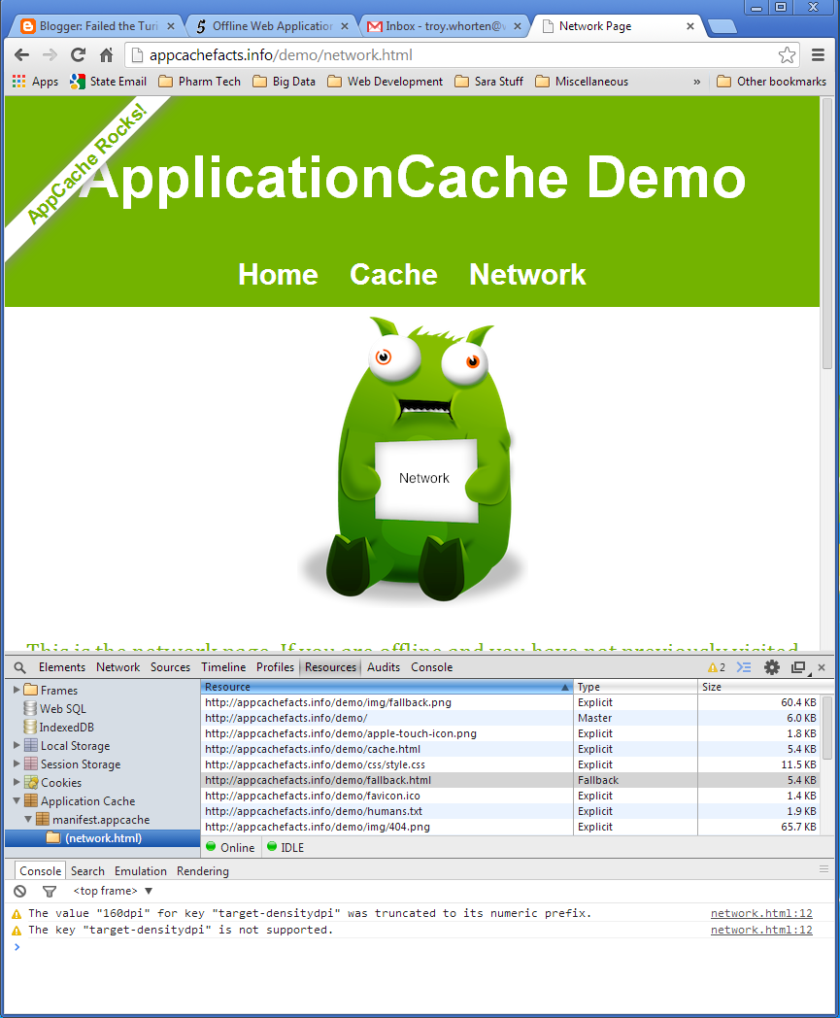This screenshot has height=1018, width=840.
Task: Select the (network.html) cache entry
Action: click(x=103, y=838)
